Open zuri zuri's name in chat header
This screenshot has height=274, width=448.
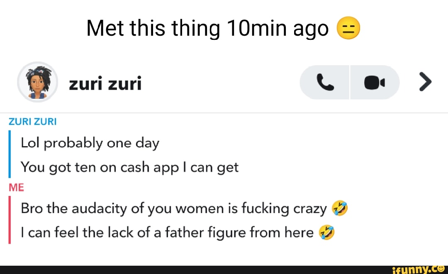(x=105, y=83)
